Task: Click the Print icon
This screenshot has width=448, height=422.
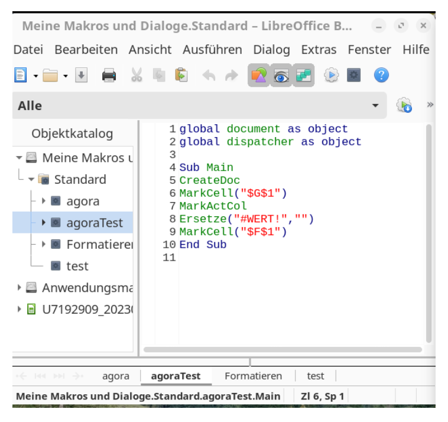Action: pos(109,76)
